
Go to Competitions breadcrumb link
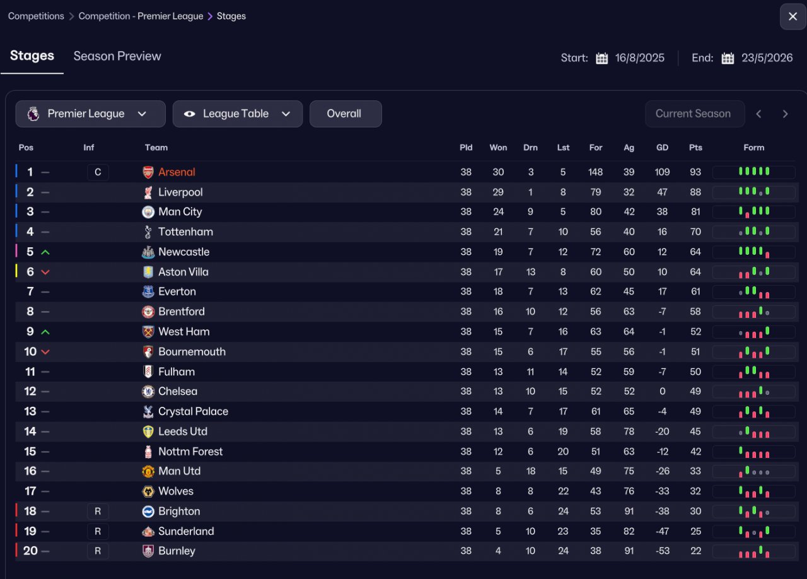pos(36,16)
